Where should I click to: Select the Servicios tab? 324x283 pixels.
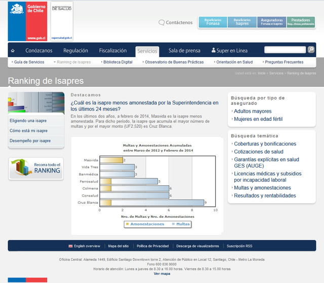point(147,51)
